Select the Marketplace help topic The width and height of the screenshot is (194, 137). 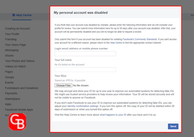[x=13, y=99]
